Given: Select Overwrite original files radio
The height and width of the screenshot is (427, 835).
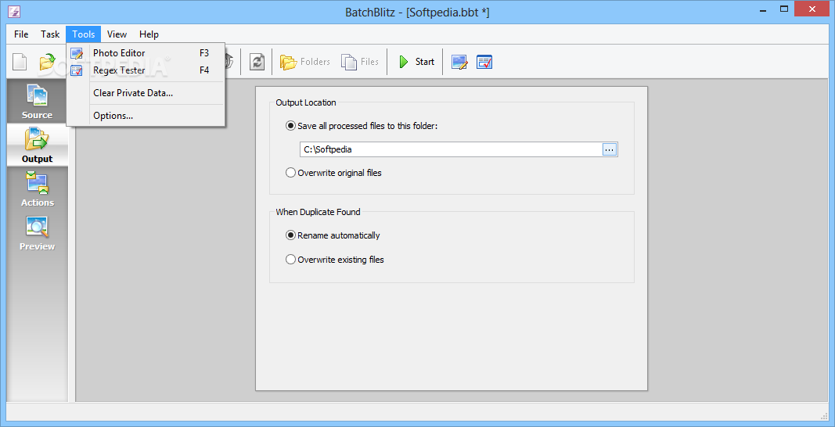Looking at the screenshot, I should click(x=290, y=173).
